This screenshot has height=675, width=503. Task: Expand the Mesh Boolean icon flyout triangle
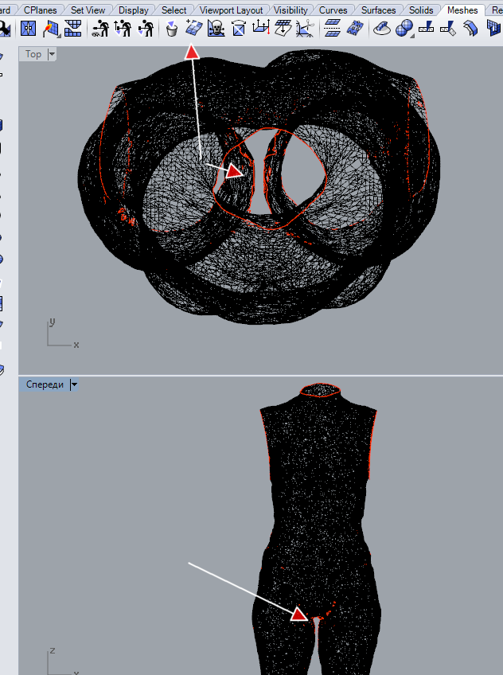pyautogui.click(x=411, y=37)
